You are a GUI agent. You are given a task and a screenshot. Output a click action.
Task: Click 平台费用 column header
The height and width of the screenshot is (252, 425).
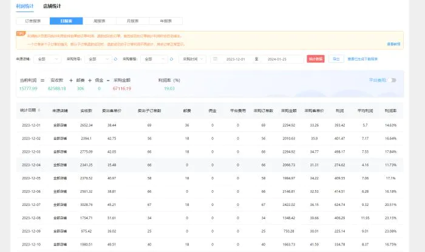[238, 111]
